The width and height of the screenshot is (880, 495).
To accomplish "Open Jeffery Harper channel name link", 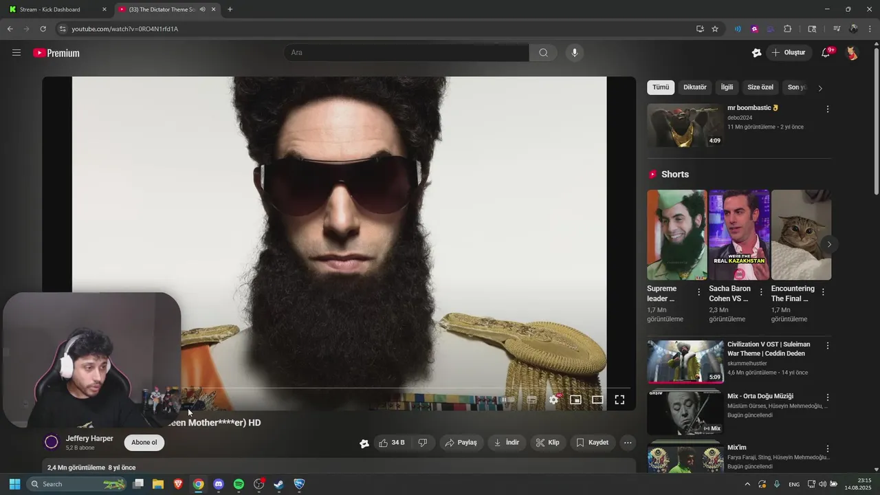I will (89, 439).
